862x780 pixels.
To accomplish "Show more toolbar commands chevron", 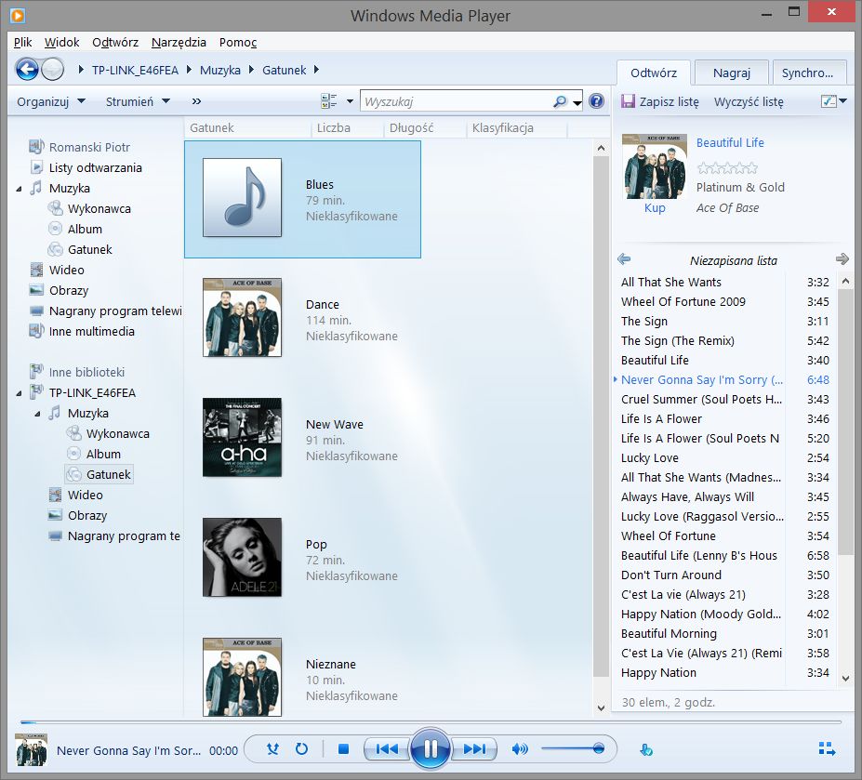I will tap(196, 101).
